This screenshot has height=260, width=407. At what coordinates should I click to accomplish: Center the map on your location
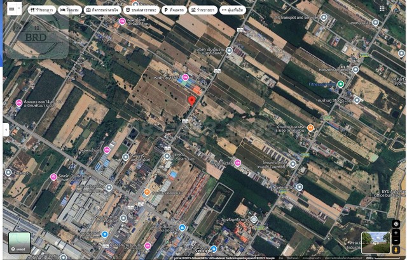(x=396, y=224)
